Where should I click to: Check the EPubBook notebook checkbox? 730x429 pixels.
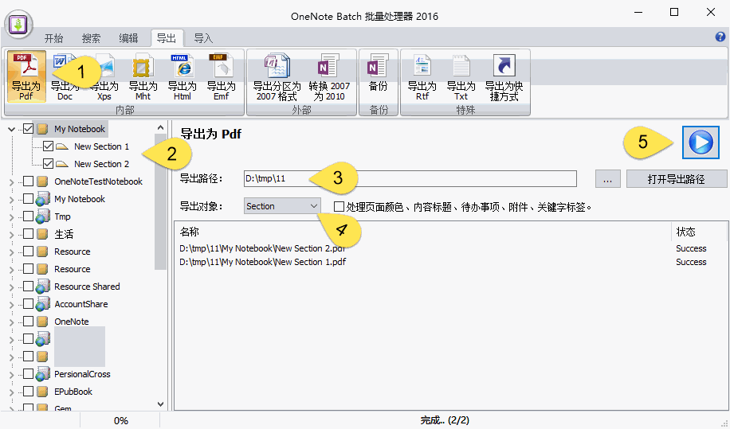(x=29, y=392)
